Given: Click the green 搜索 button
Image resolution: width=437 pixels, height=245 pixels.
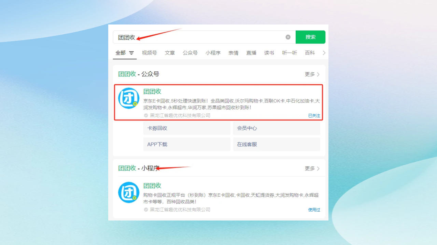Looking at the screenshot, I should (310, 37).
